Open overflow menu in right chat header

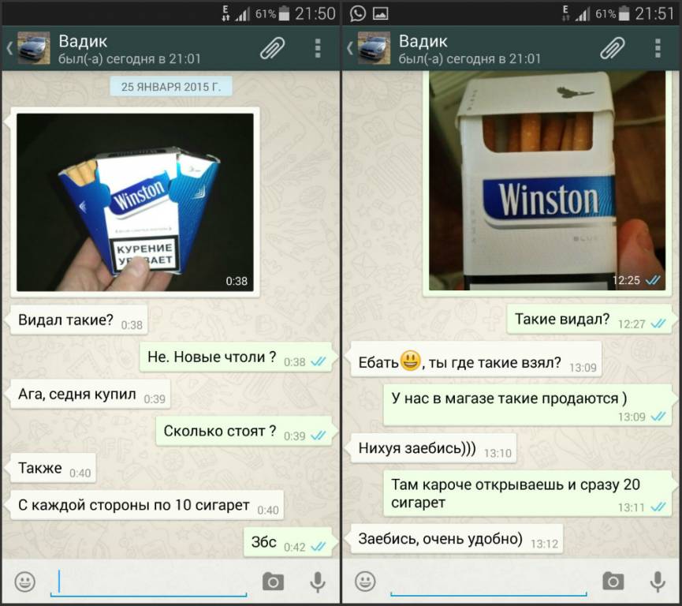[658, 48]
